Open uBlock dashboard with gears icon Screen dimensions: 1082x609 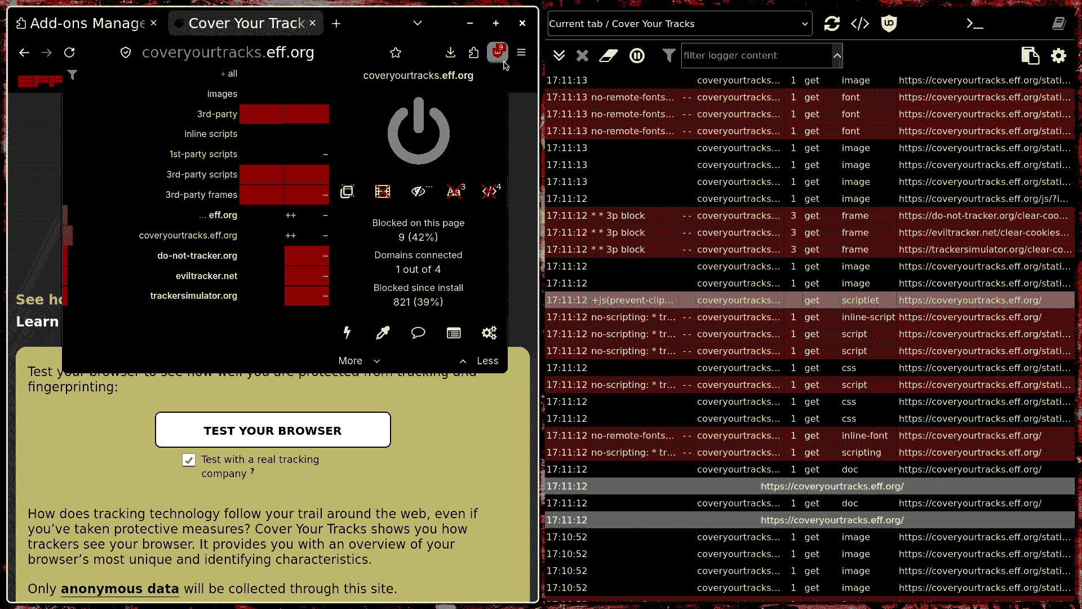coord(489,333)
